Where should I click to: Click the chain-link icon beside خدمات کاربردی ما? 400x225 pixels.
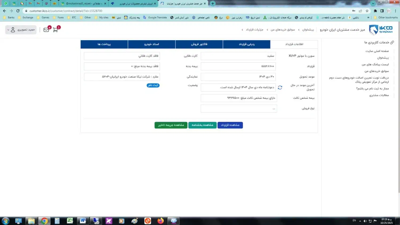coord(392,42)
